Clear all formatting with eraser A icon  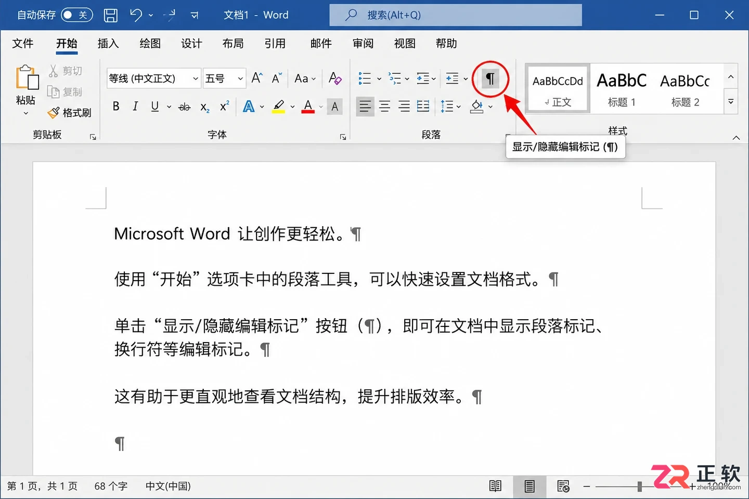(x=335, y=78)
